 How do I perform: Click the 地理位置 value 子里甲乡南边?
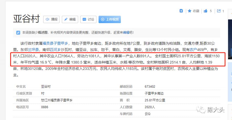tap(154, 94)
